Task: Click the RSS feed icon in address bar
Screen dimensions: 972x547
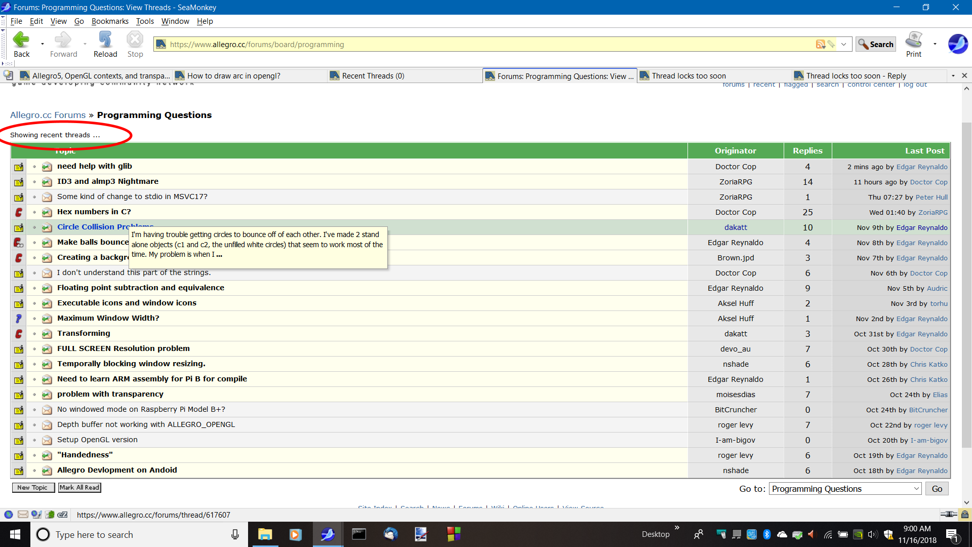Action: 820,45
